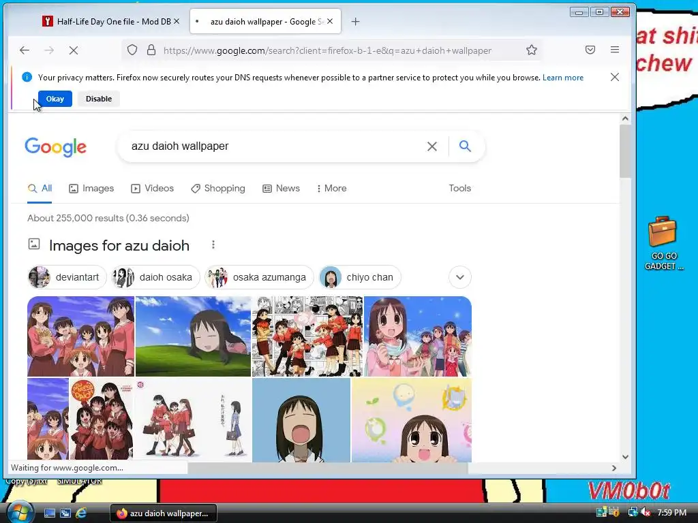The height and width of the screenshot is (523, 698).
Task: Filter images by daioh osaka chip
Action: [155, 277]
